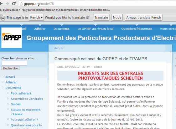
Task: Dismiss translation with Nope button
Action: tap(117, 18)
